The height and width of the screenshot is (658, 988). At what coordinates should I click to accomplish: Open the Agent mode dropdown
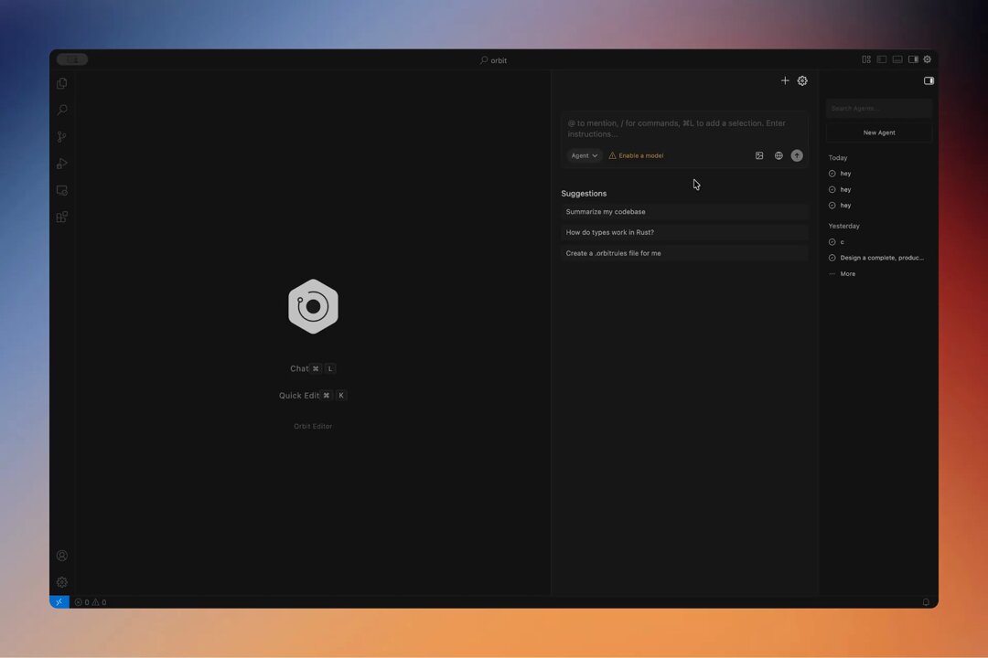[584, 155]
